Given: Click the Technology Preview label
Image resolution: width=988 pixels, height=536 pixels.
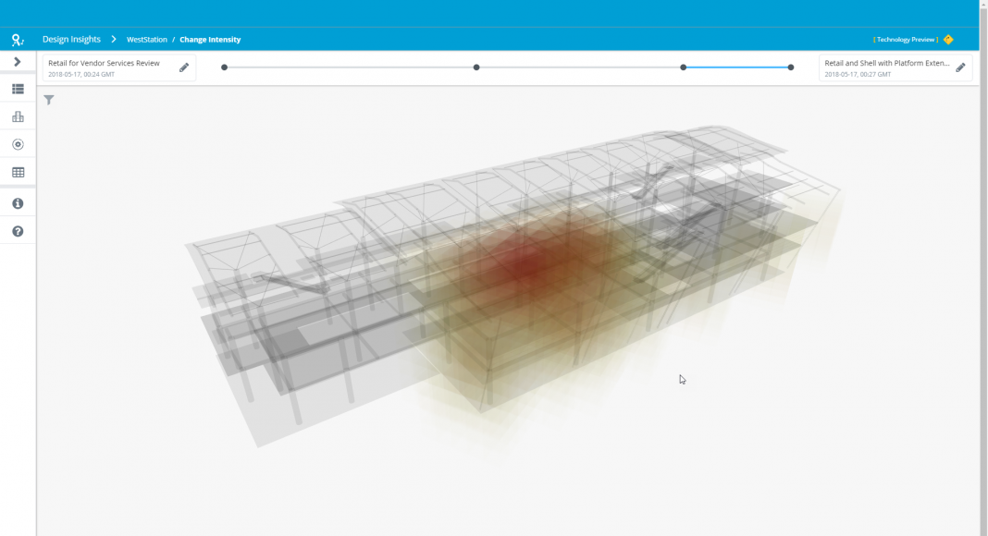Looking at the screenshot, I should pos(906,40).
